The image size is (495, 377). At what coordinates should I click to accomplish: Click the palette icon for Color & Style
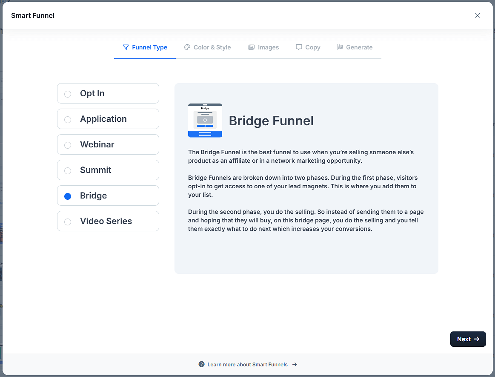(187, 47)
